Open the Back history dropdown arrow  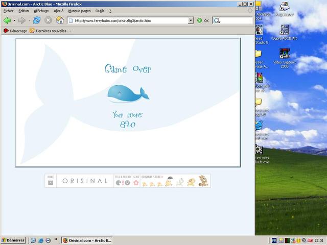[x=14, y=20]
